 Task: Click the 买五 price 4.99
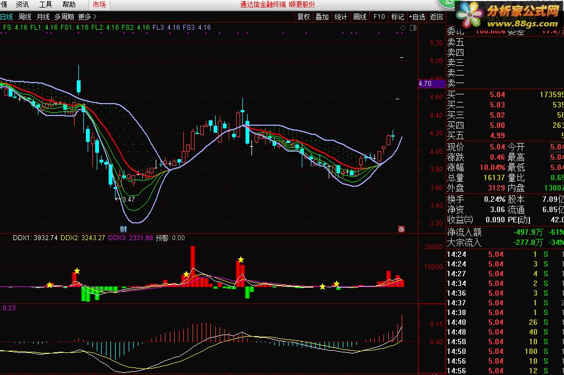click(x=497, y=135)
